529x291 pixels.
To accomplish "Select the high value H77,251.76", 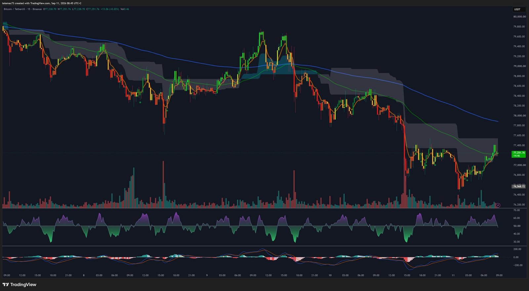I will [x=64, y=9].
